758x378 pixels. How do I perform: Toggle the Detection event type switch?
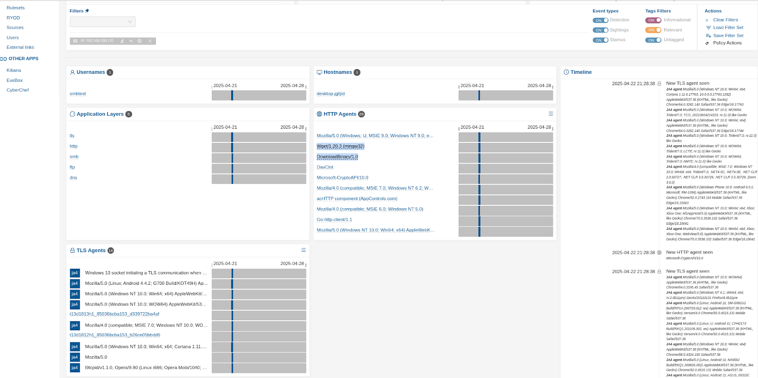pos(600,20)
